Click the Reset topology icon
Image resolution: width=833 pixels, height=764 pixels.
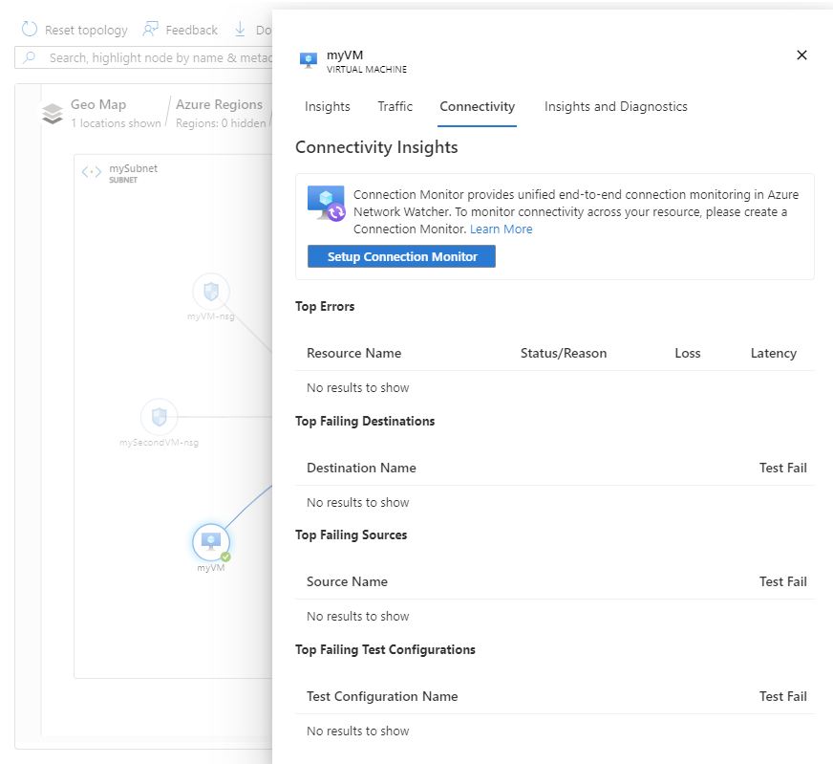click(x=30, y=30)
